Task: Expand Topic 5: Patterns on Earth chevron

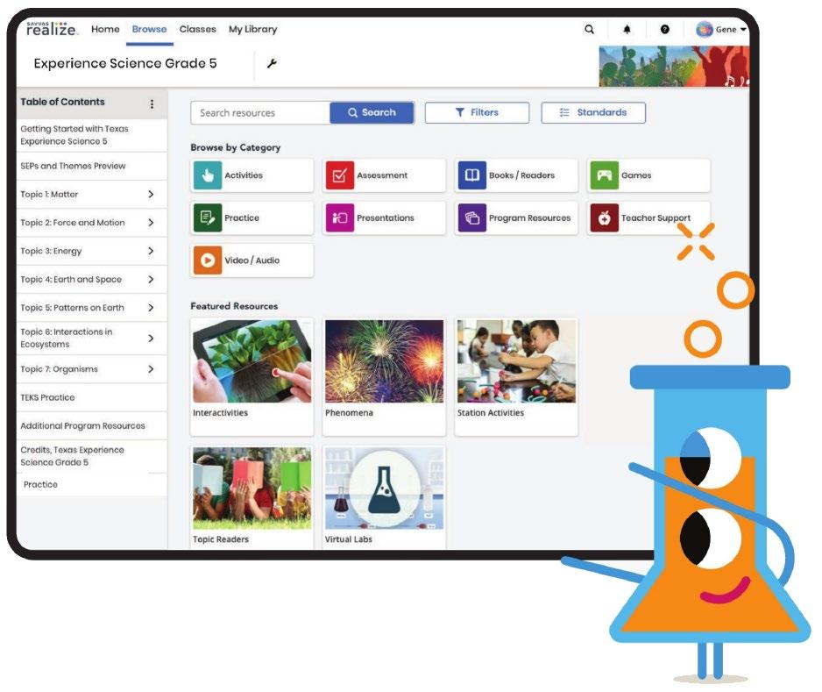Action: (151, 308)
